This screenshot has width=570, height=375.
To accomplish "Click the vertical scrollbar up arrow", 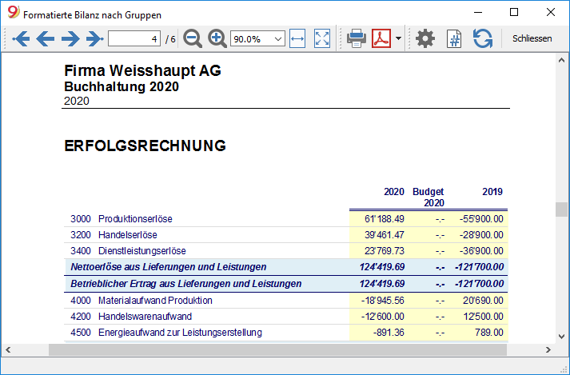I will (561, 60).
